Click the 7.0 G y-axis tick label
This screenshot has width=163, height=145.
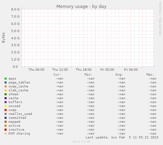point(15,17)
